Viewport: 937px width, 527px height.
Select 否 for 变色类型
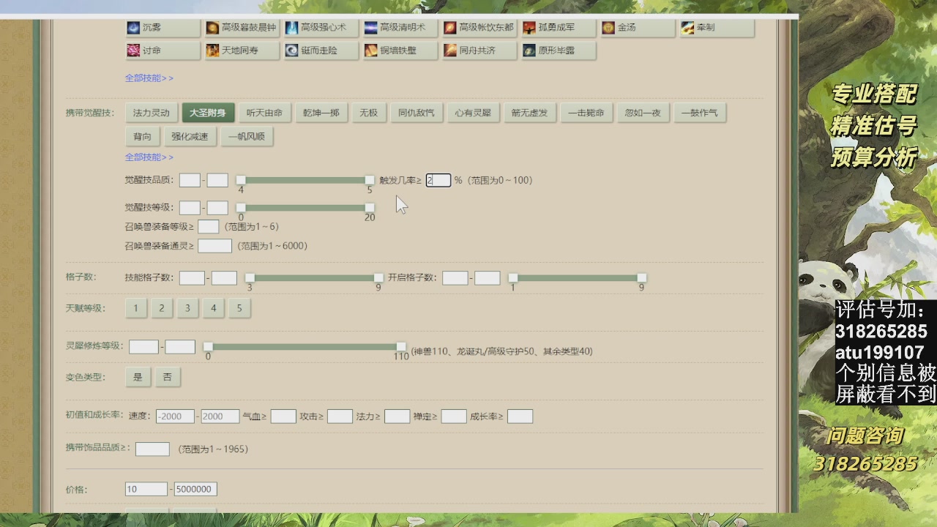pyautogui.click(x=168, y=377)
